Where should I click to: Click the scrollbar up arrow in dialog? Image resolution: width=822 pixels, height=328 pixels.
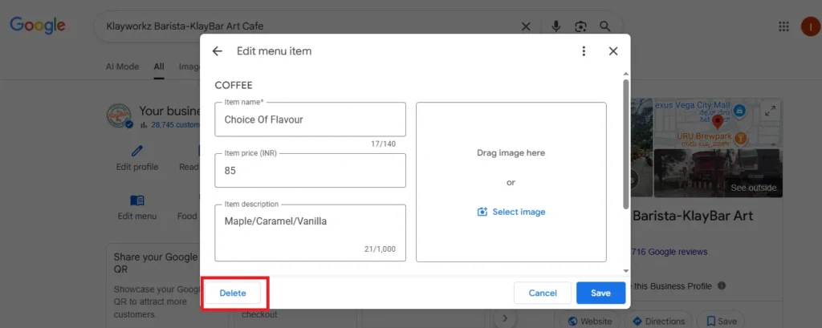[625, 75]
